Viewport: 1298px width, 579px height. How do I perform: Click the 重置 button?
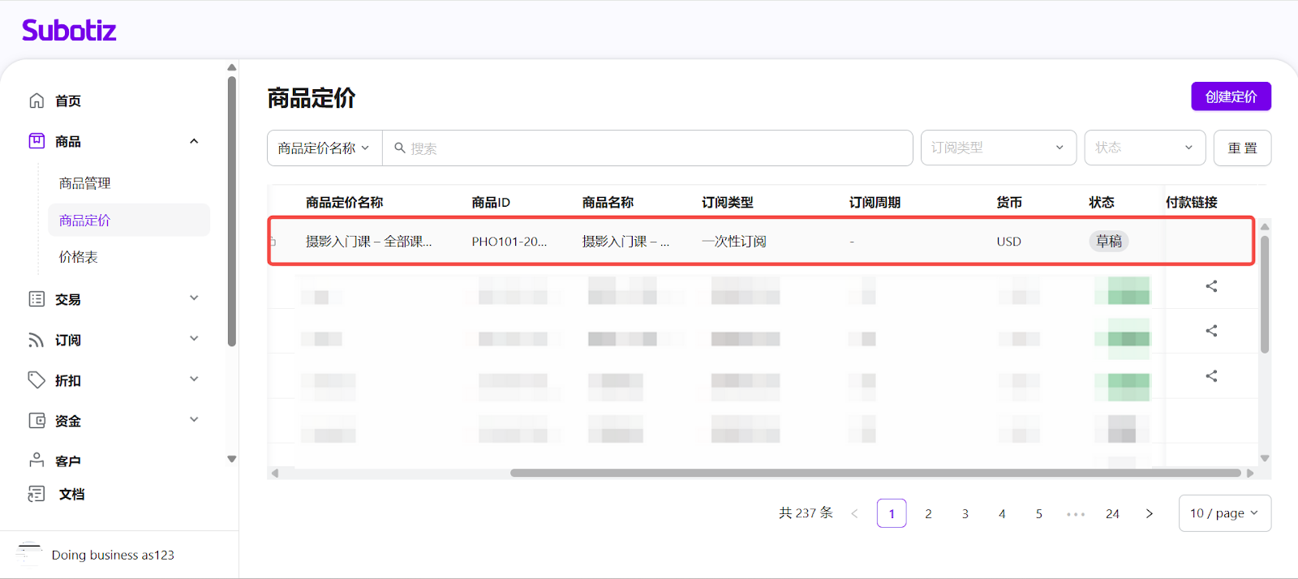pyautogui.click(x=1242, y=148)
